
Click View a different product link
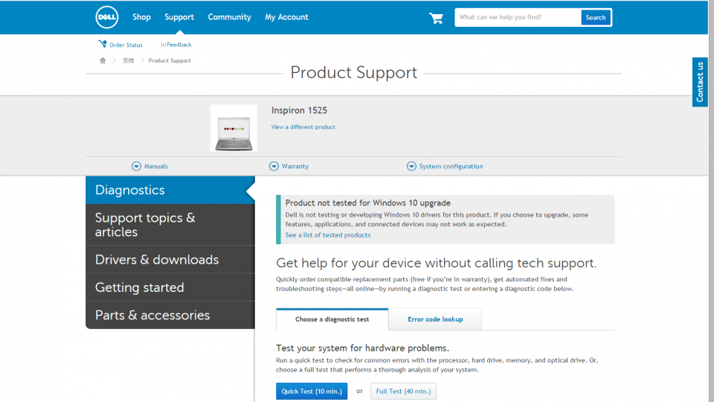click(303, 127)
